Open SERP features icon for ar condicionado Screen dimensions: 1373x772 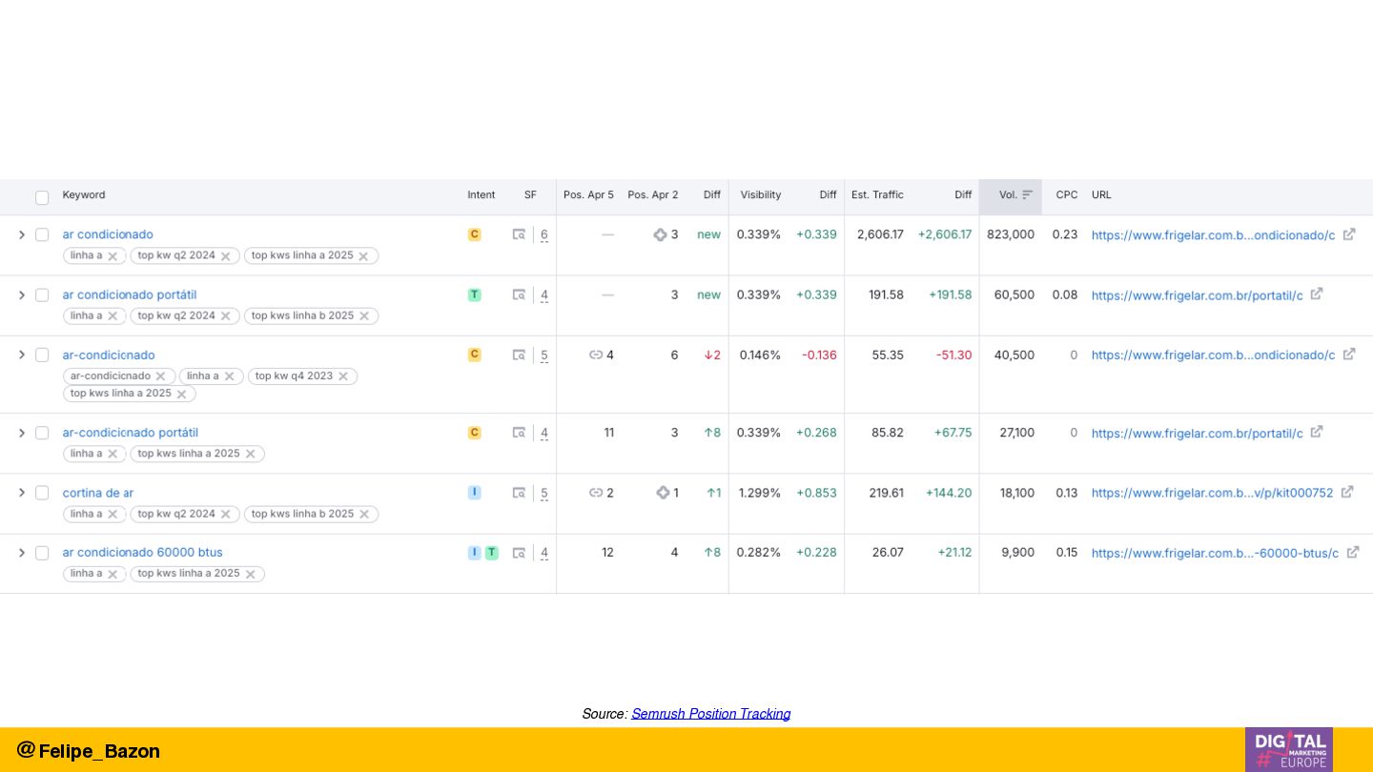tap(519, 234)
